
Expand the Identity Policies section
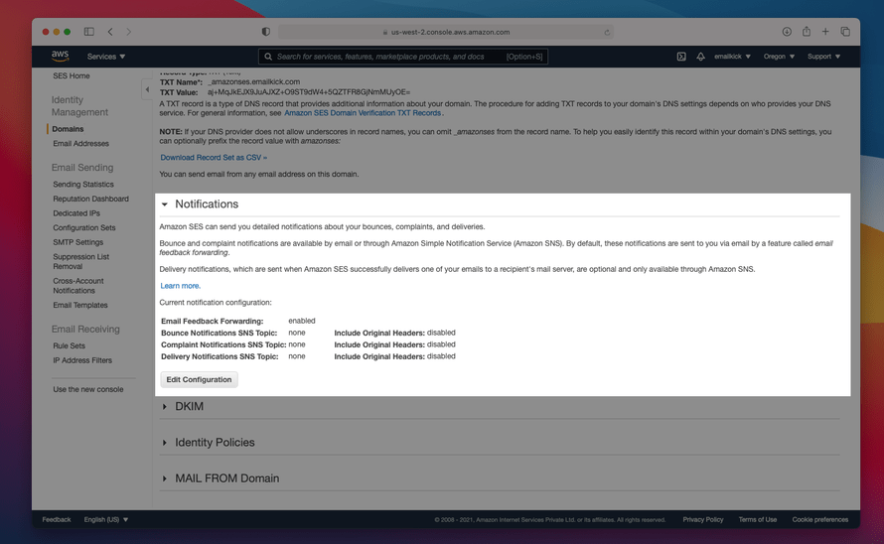coord(165,443)
